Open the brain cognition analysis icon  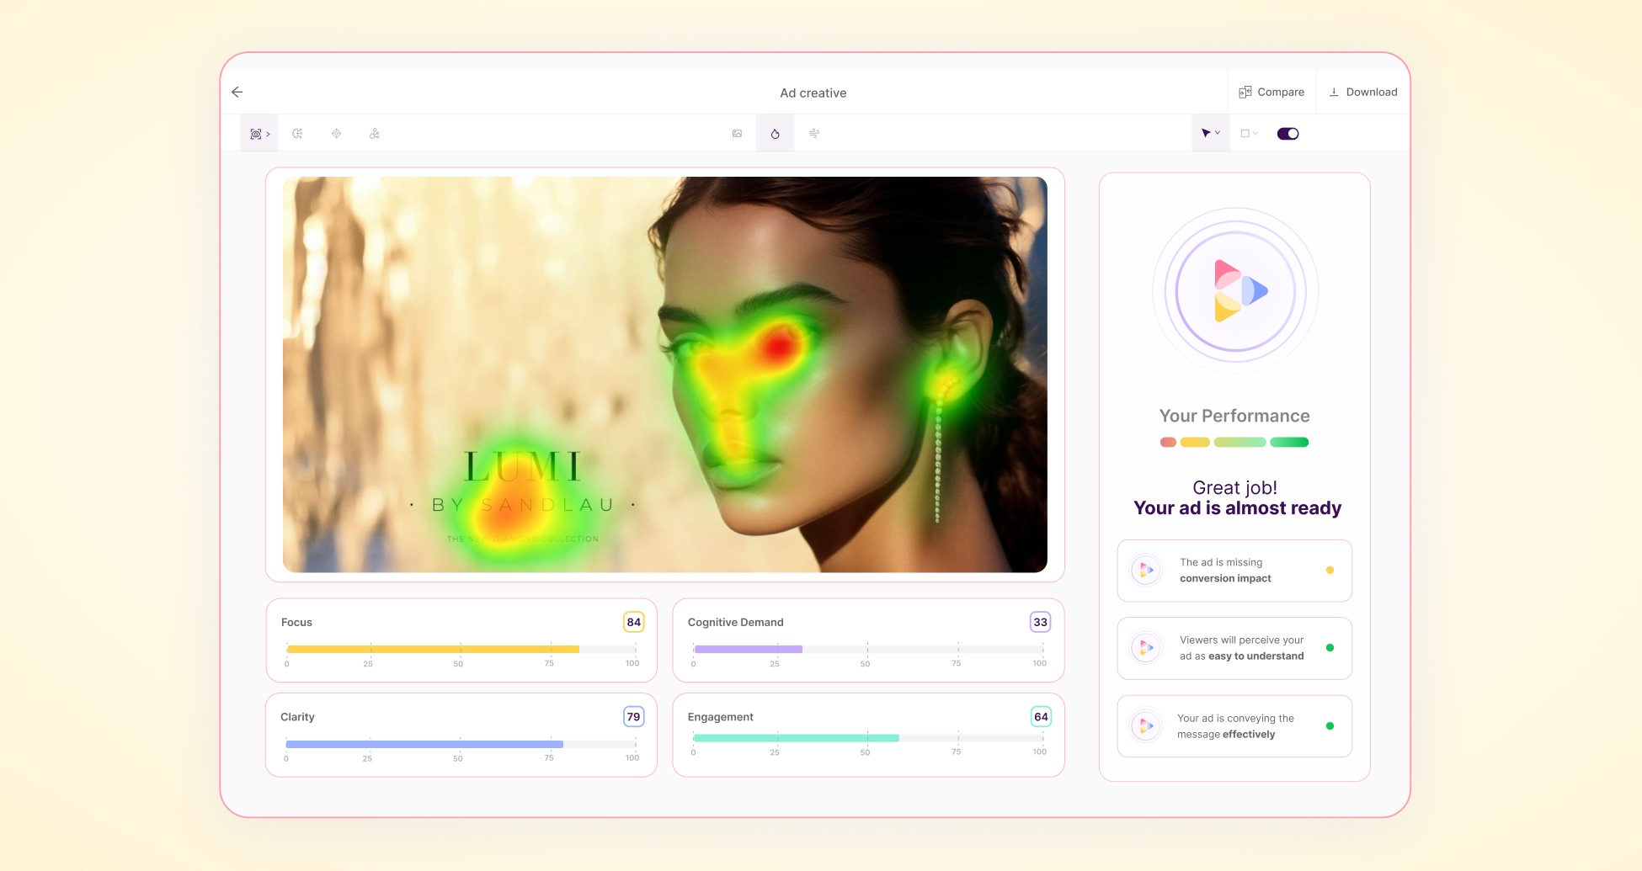click(x=297, y=134)
